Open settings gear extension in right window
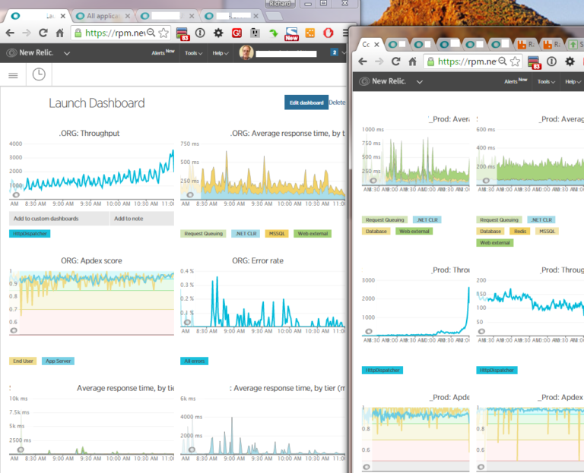 click(x=570, y=61)
